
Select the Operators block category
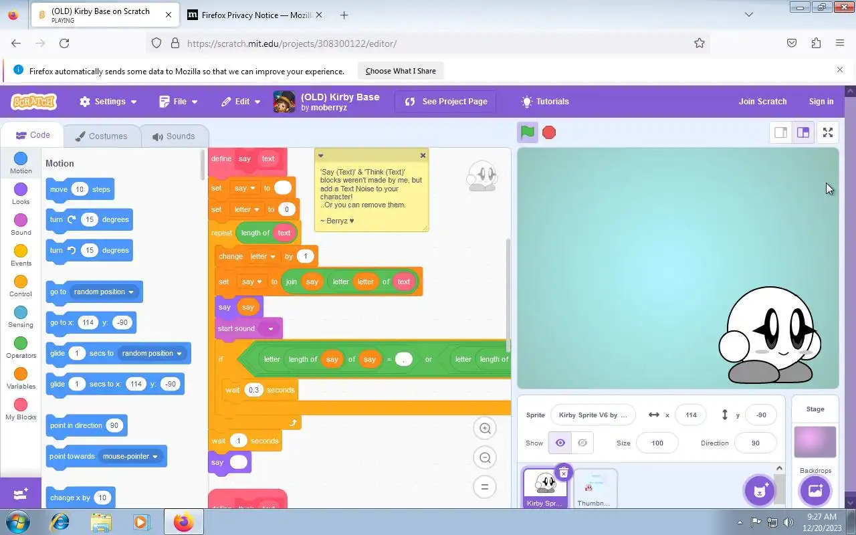tap(21, 348)
